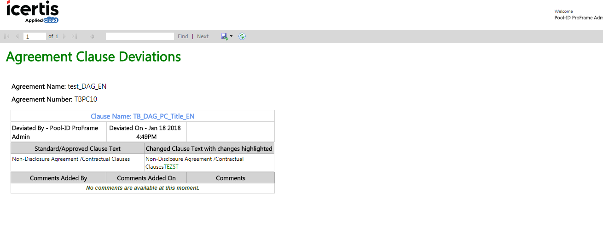
Task: Click the Next search result link
Action: [x=203, y=36]
